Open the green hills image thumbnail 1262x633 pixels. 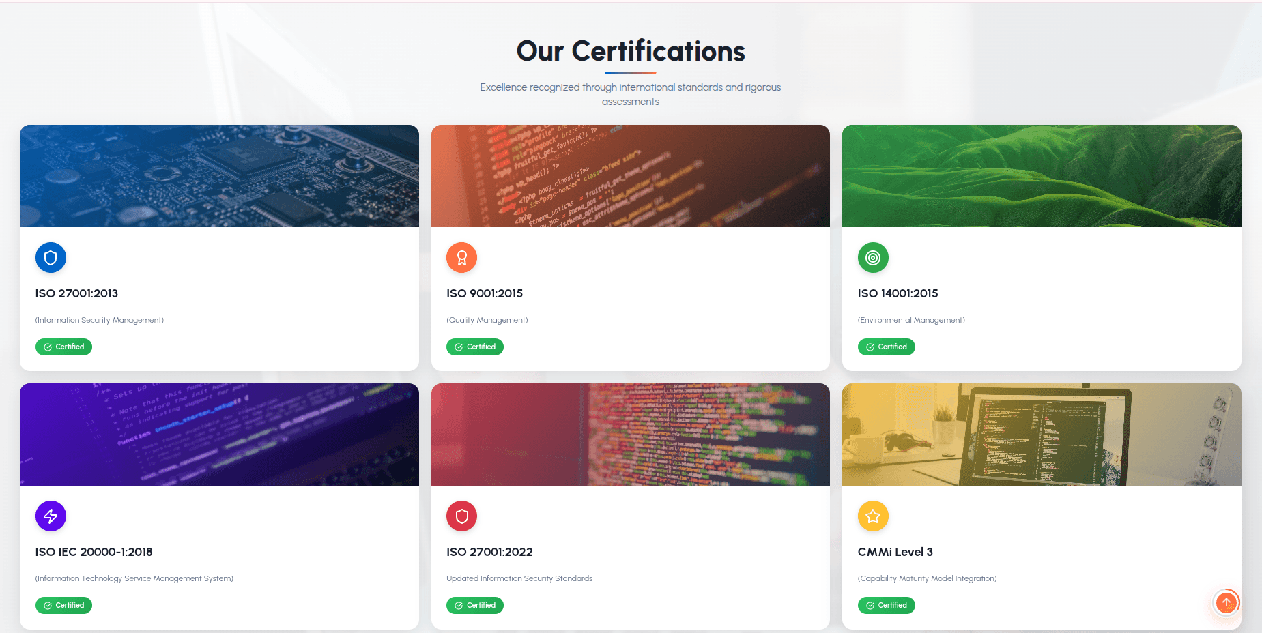pos(1042,176)
